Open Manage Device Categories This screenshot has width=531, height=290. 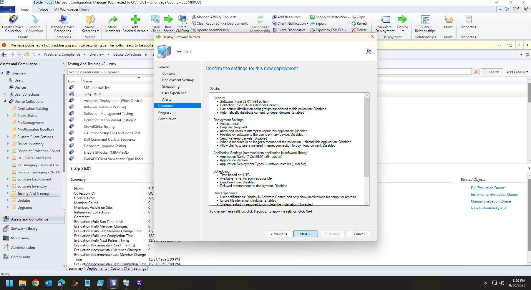tap(62, 24)
